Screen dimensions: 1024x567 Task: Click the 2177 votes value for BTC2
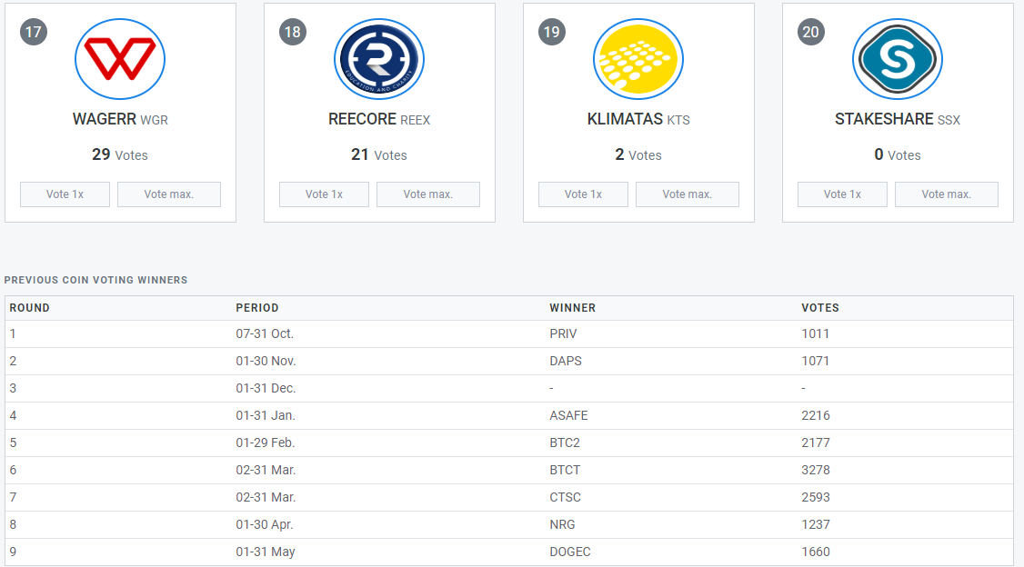[x=816, y=443]
